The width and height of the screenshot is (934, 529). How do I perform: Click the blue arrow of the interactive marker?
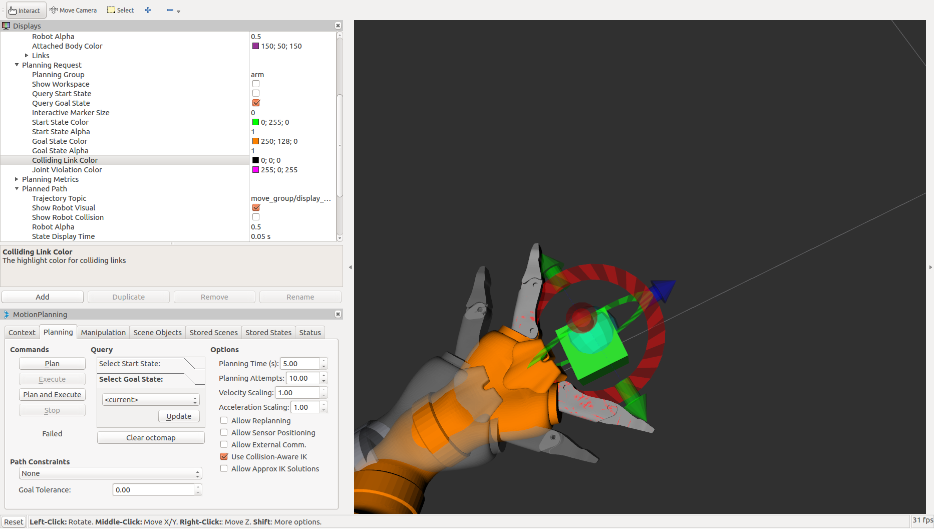[664, 290]
